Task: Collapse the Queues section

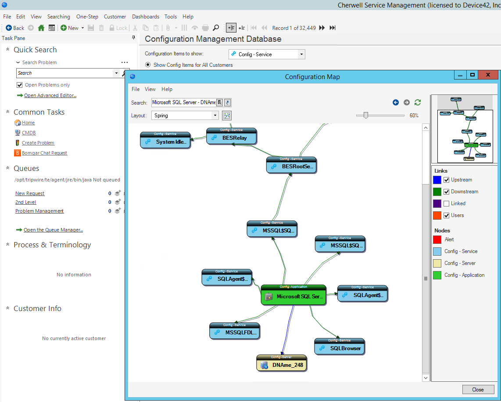Action: (7, 168)
